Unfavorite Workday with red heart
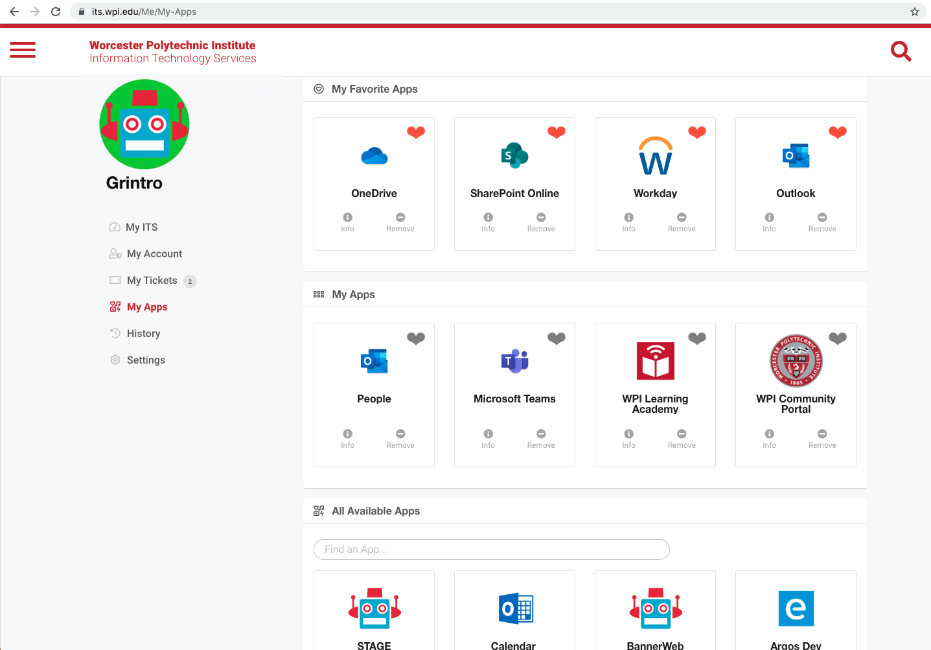 tap(697, 132)
